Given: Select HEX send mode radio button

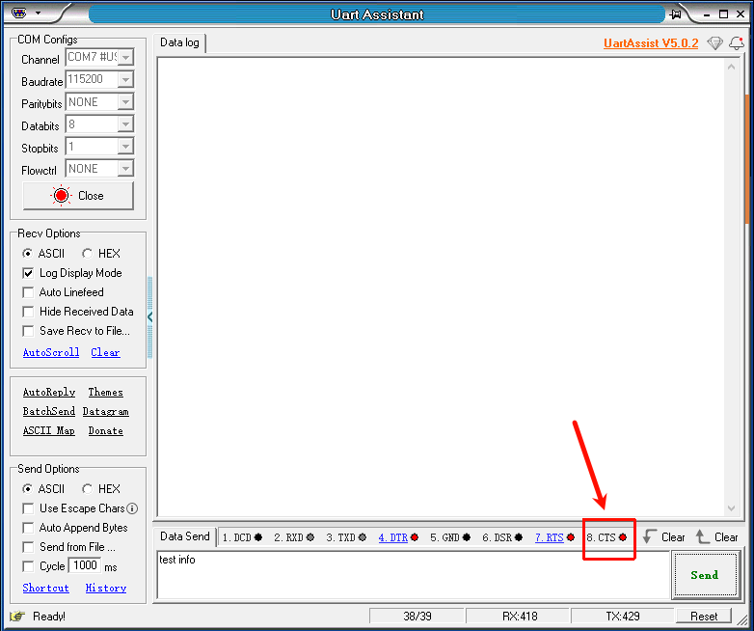Looking at the screenshot, I should pyautogui.click(x=87, y=488).
